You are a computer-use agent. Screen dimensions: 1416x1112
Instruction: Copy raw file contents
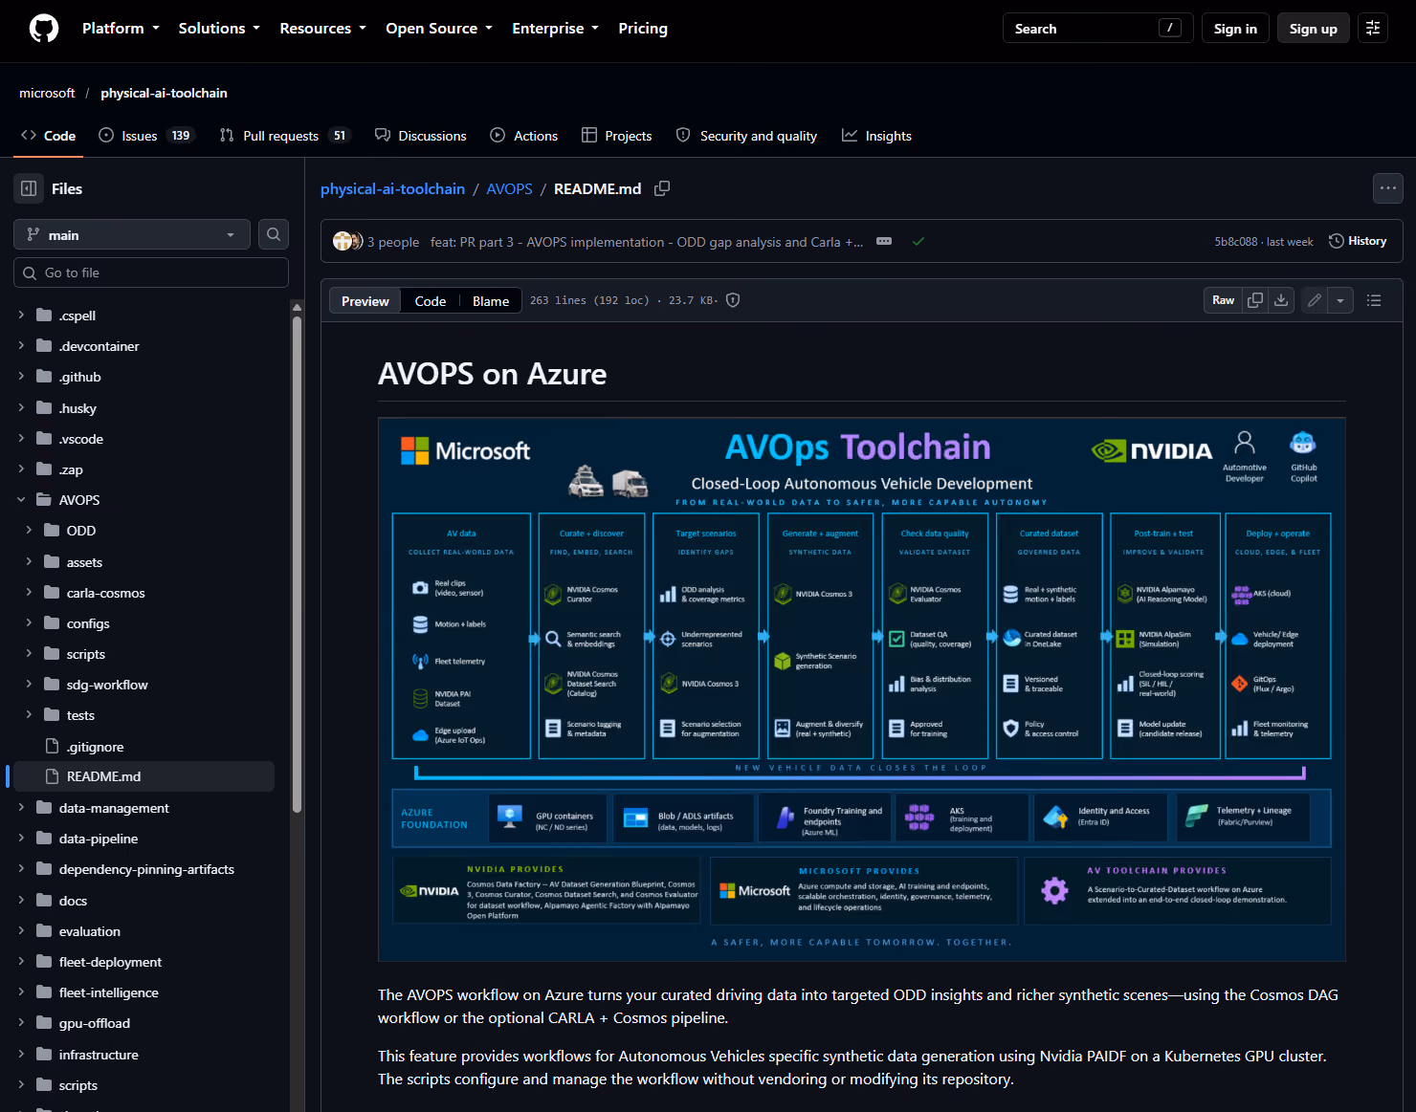coord(1255,300)
